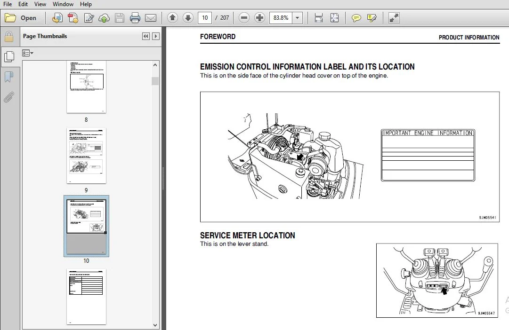
Task: Click the FOREWORD header text
Action: [x=218, y=37]
